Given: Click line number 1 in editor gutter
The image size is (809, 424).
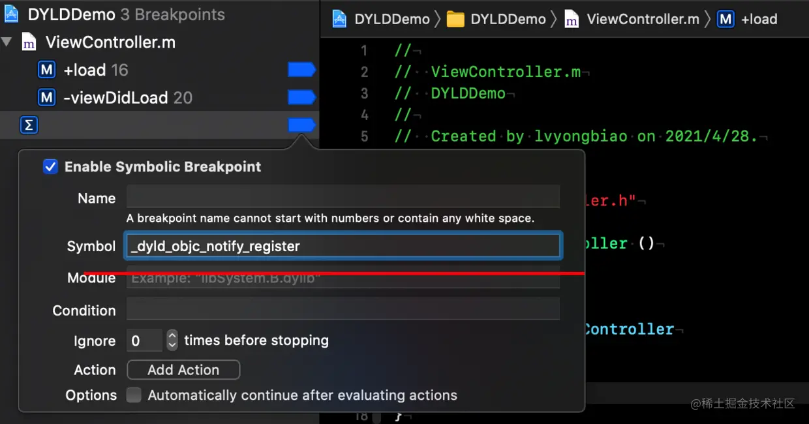Looking at the screenshot, I should [x=364, y=50].
